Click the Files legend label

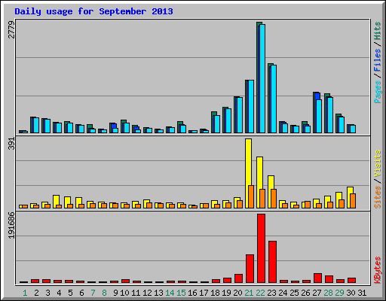pos(378,60)
